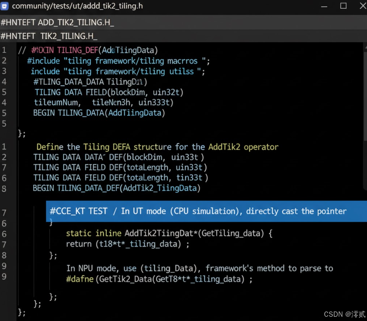Click the 'tileumNum, tileNen3h, uin333t)' line
This screenshot has height=321, width=367.
point(104,102)
